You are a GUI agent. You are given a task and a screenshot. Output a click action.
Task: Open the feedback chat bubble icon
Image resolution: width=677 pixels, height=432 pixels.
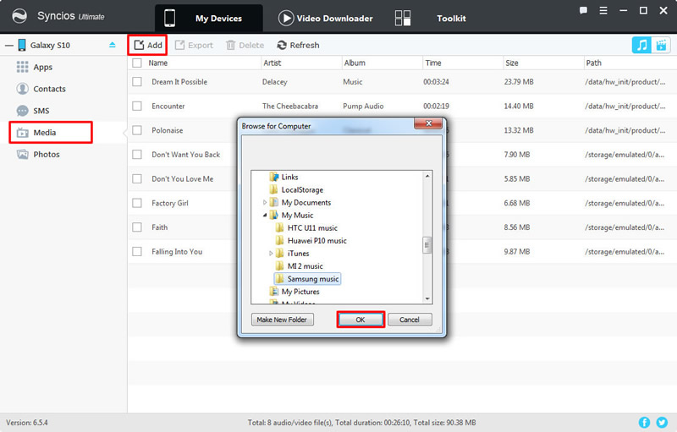(583, 11)
